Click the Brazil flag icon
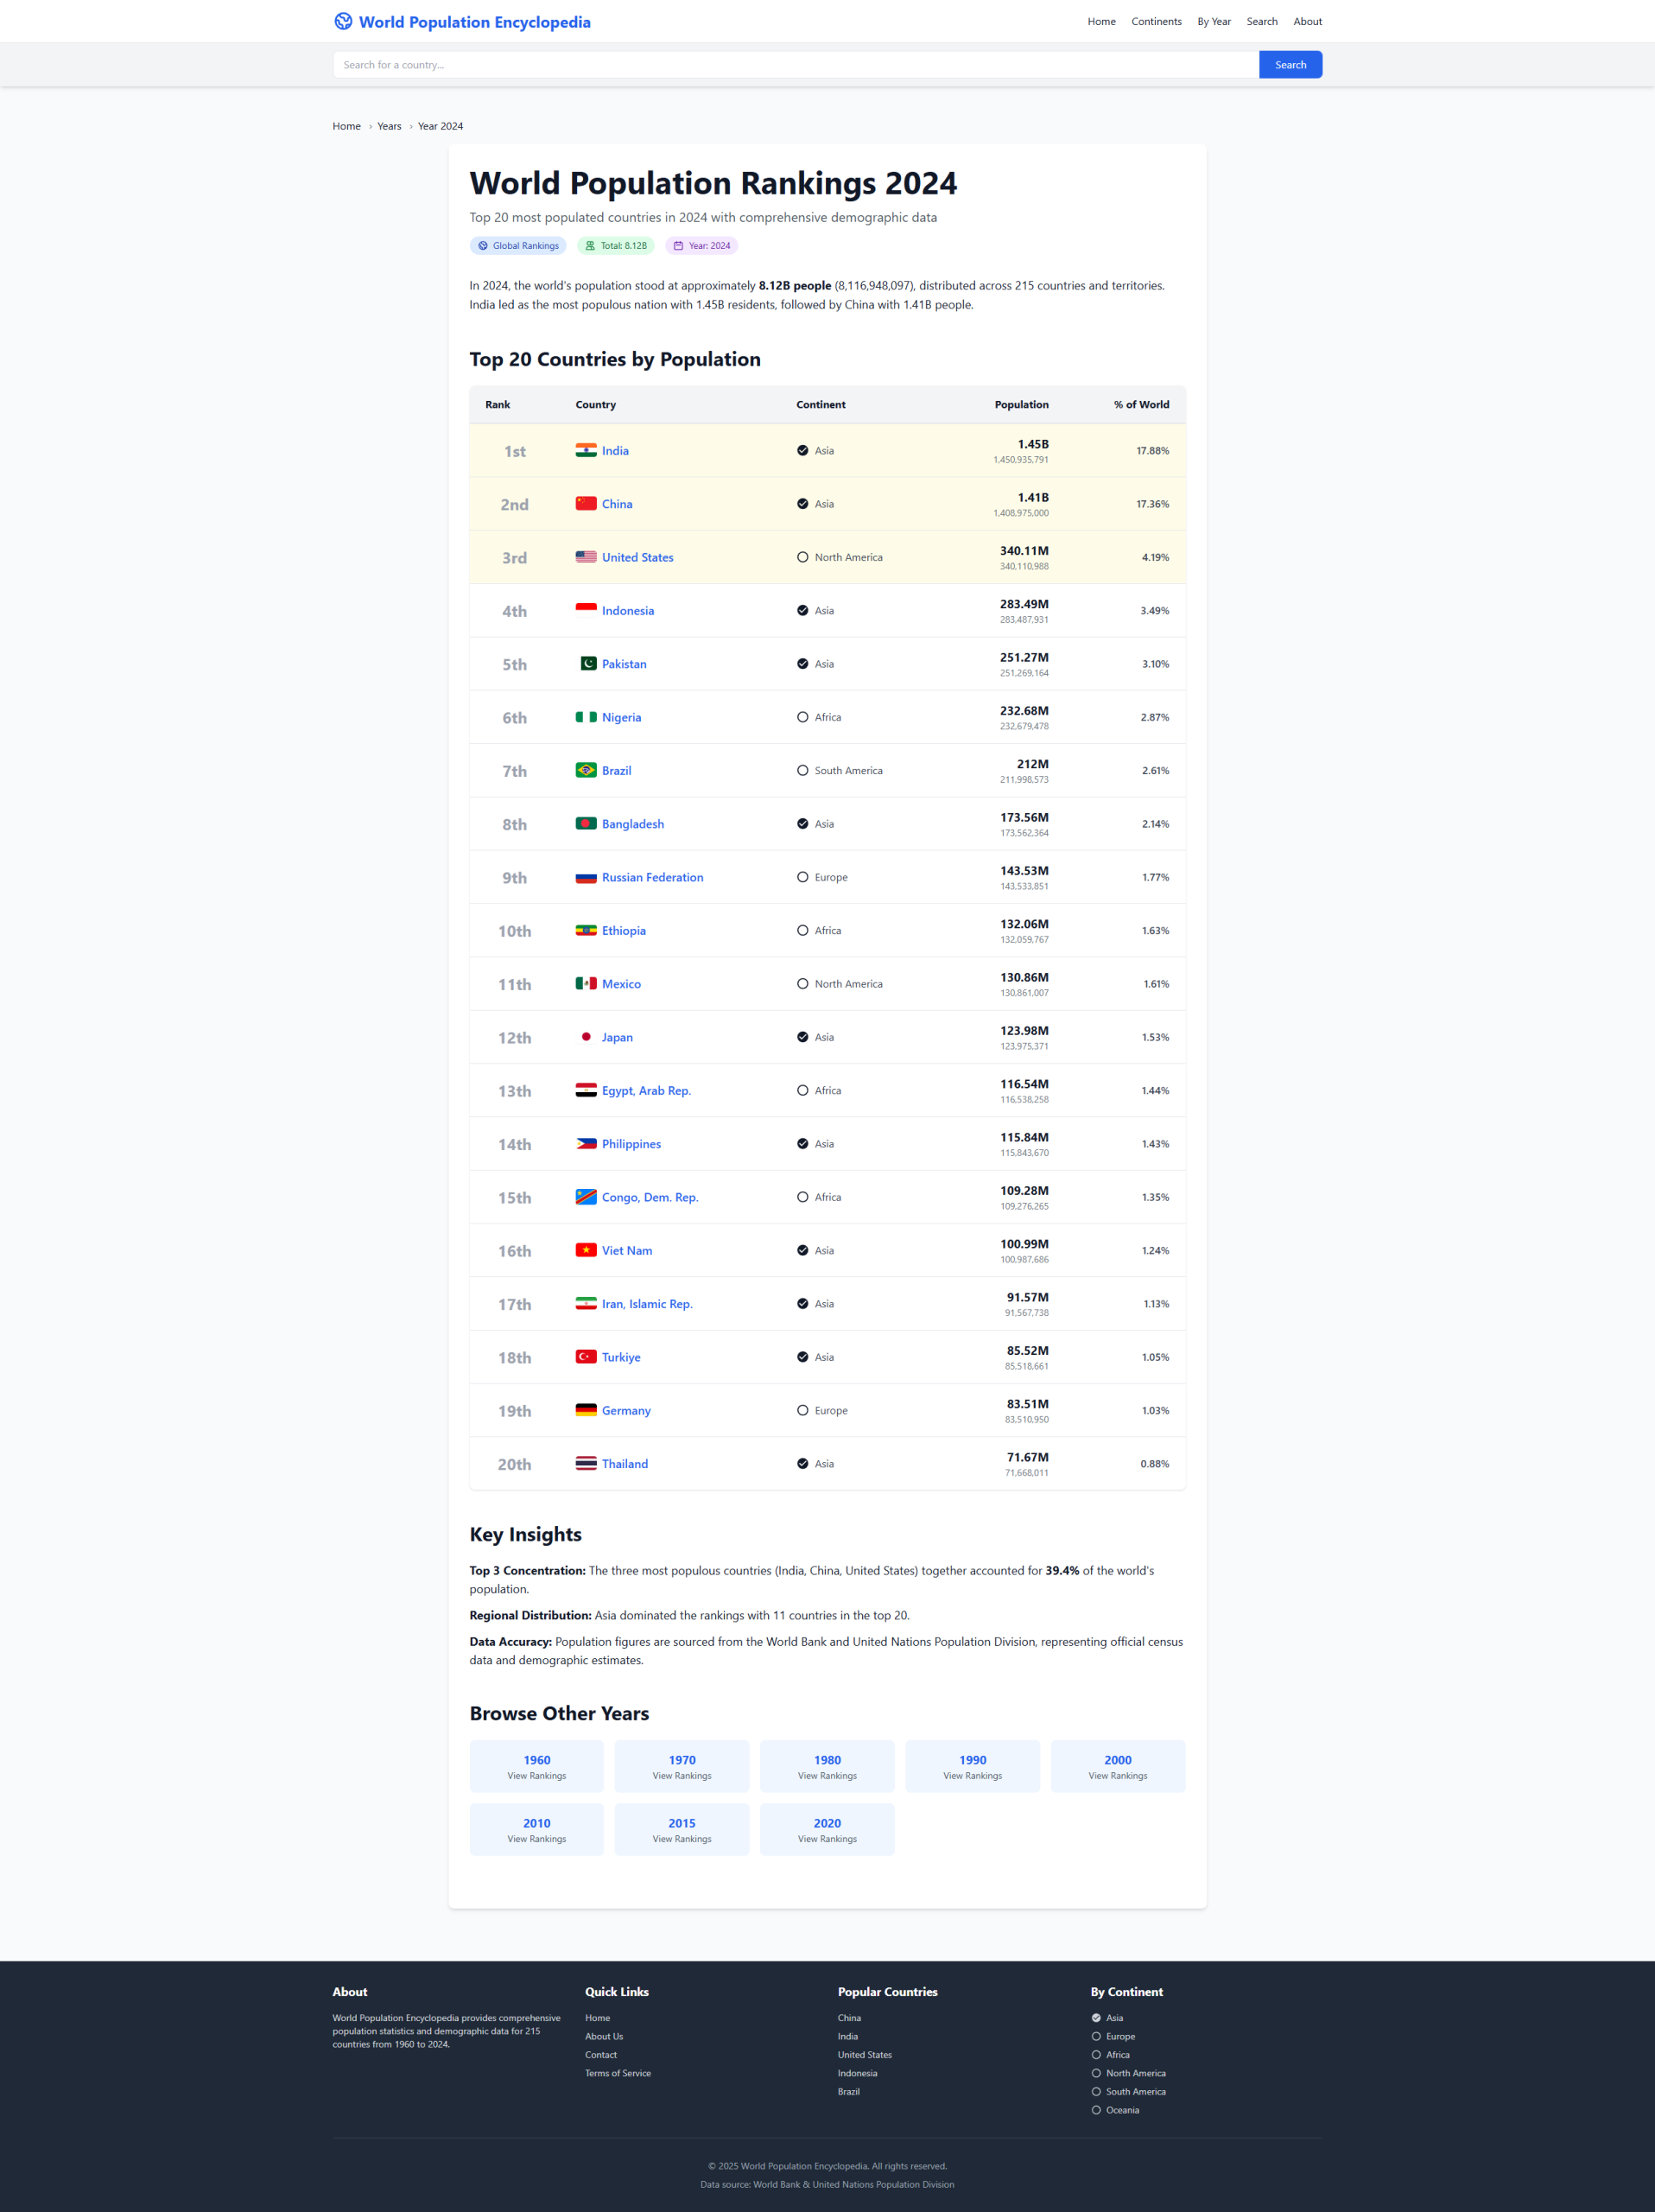Screen dimensions: 1655x2212 click(586, 771)
